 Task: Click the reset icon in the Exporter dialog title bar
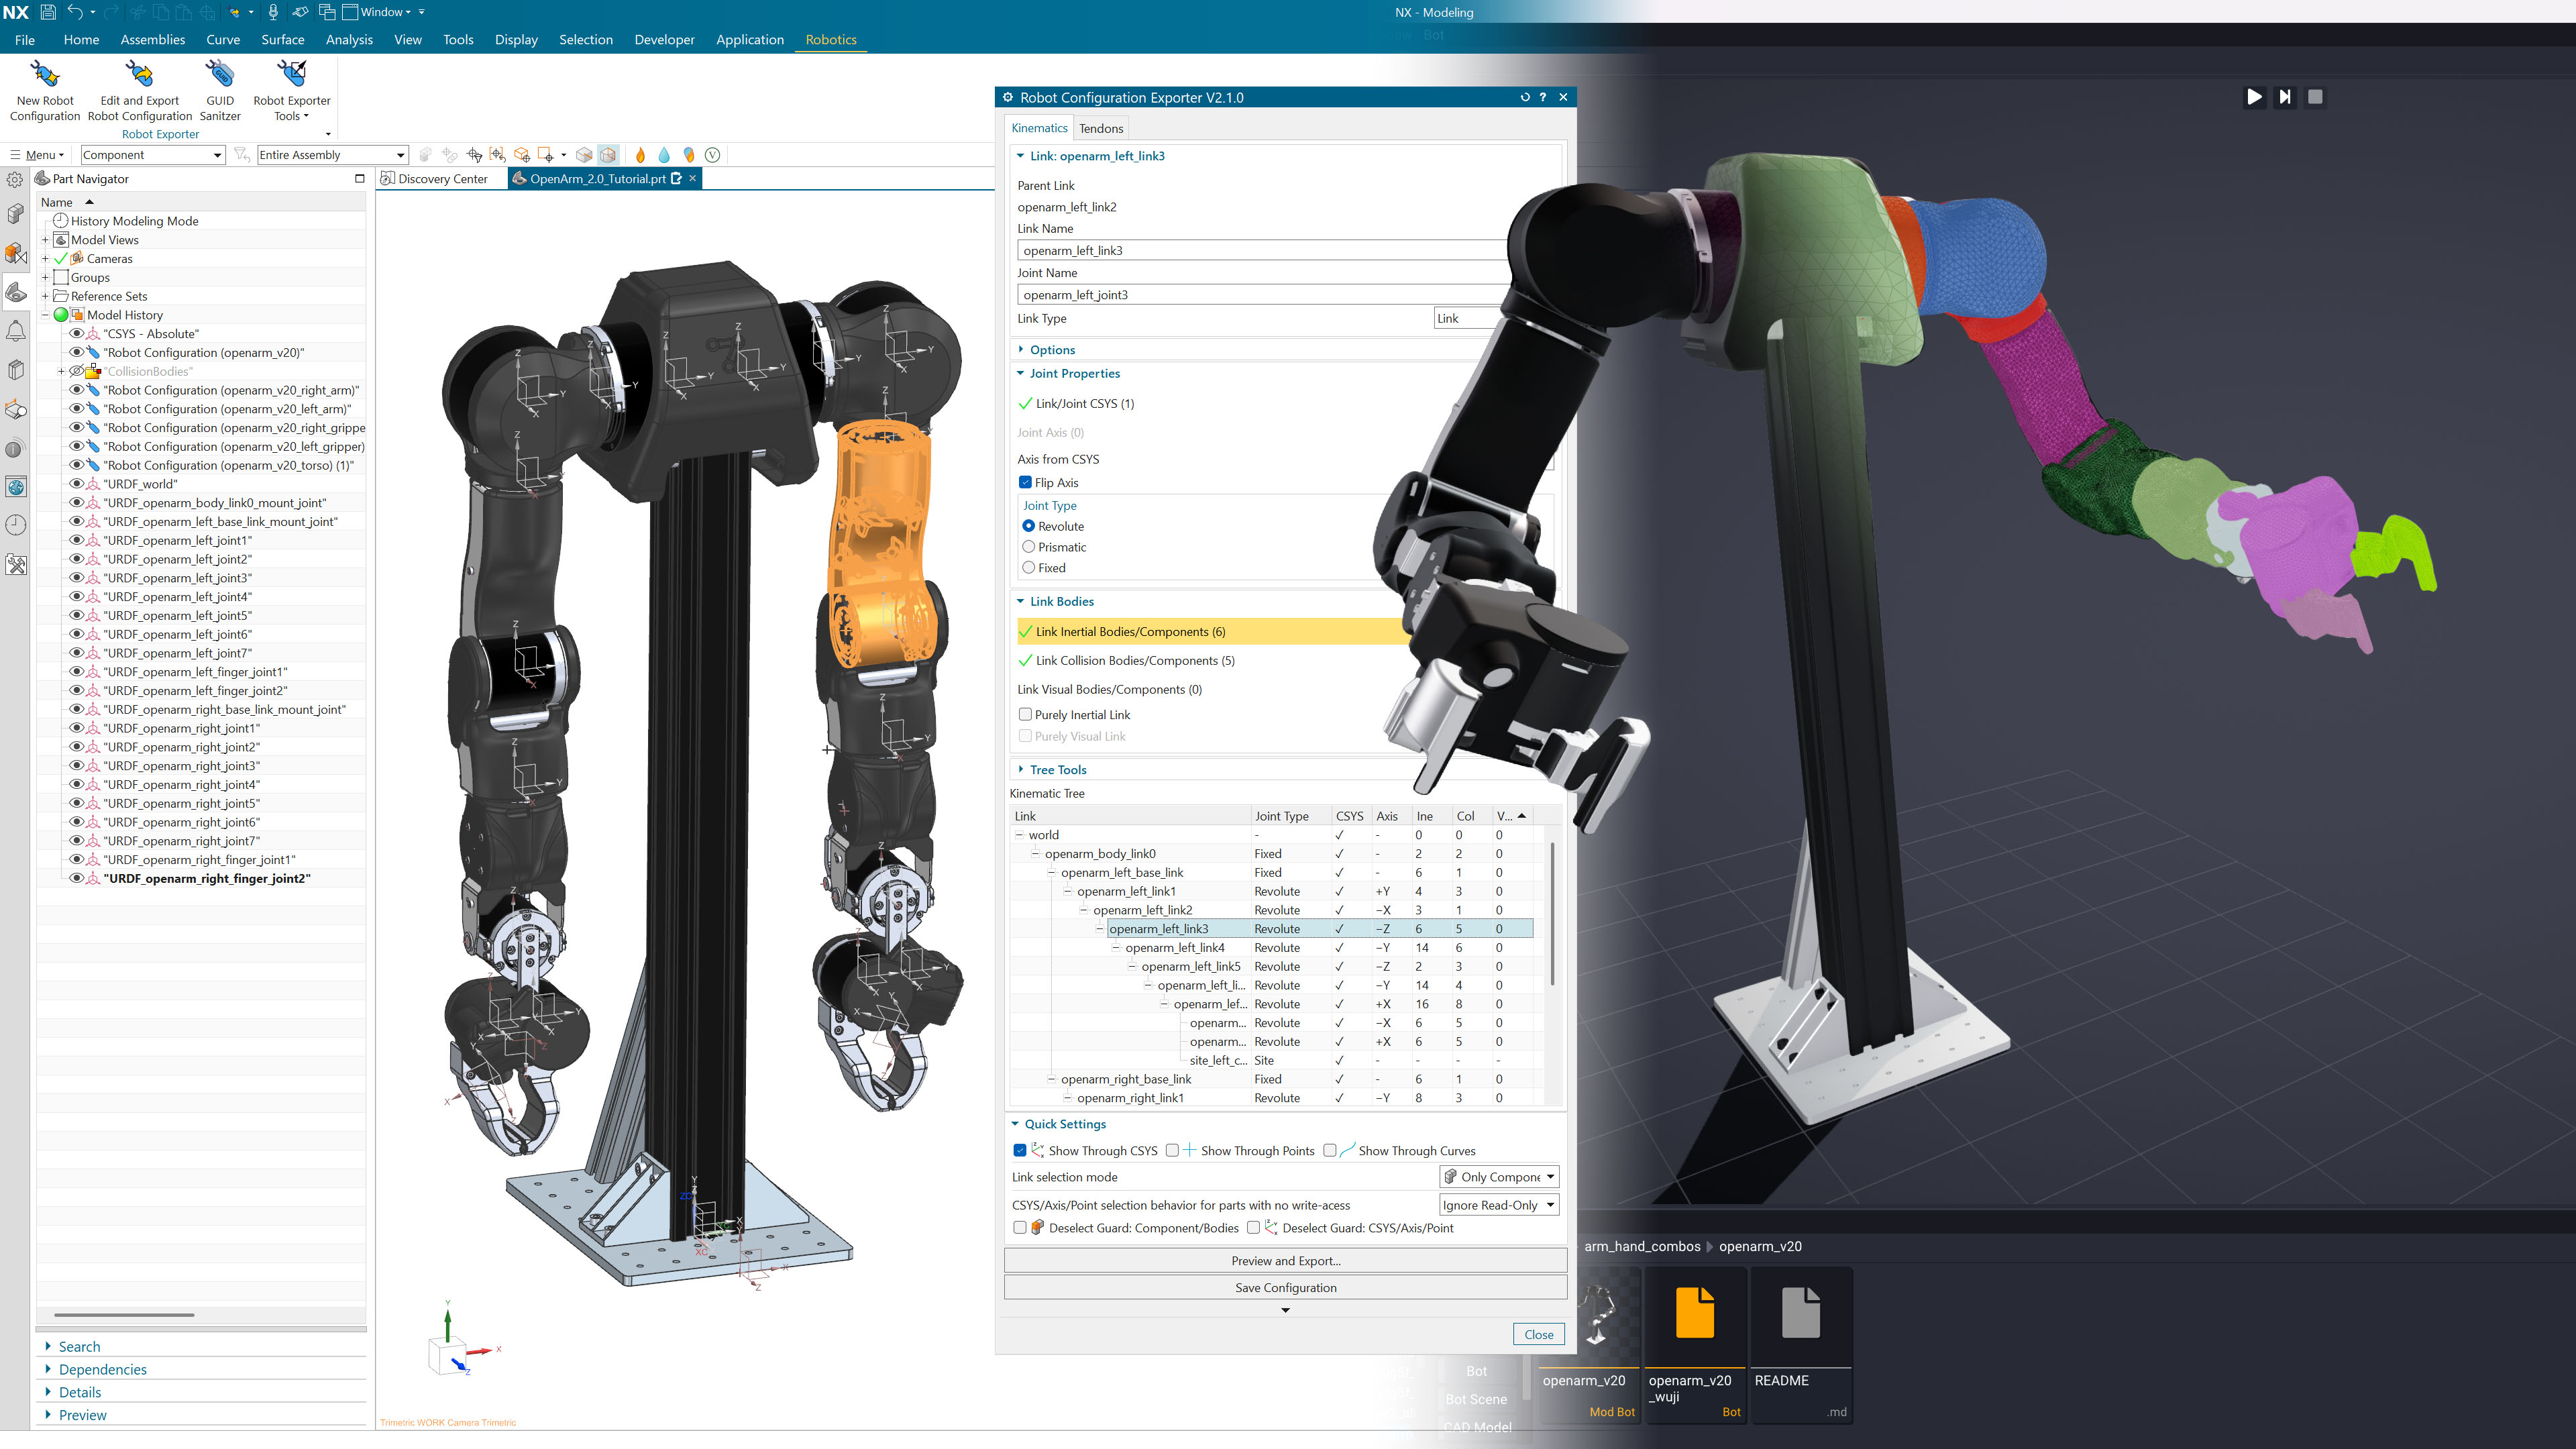click(x=1525, y=98)
